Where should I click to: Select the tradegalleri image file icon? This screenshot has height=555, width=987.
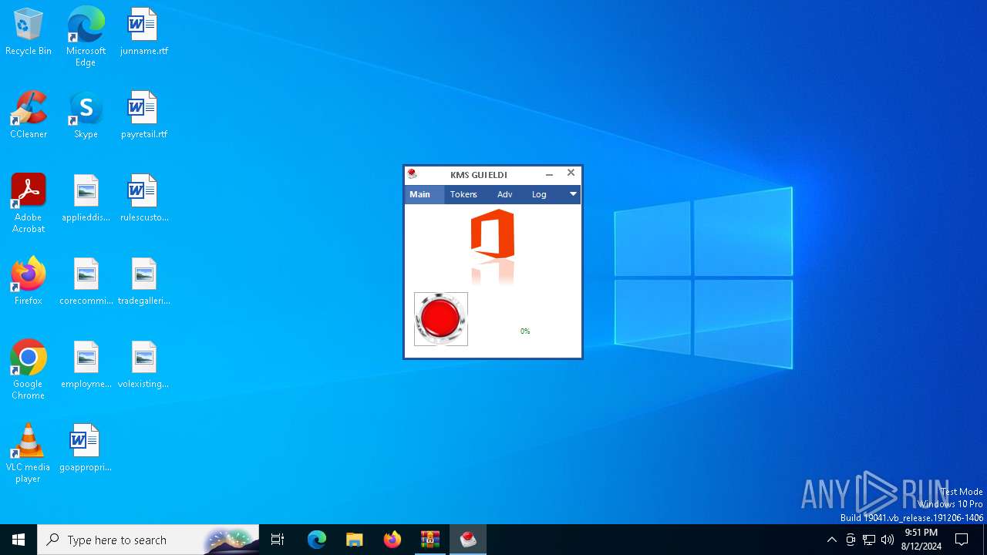(143, 282)
